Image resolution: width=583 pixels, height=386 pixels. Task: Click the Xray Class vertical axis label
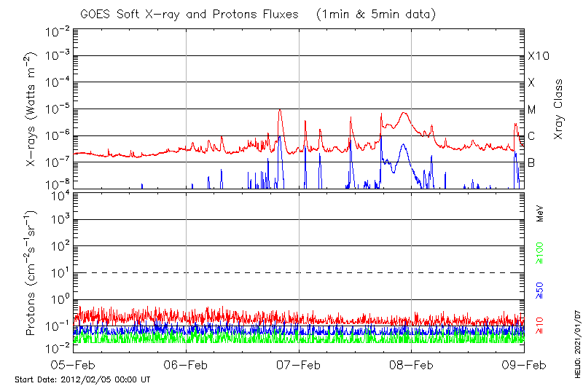558,109
